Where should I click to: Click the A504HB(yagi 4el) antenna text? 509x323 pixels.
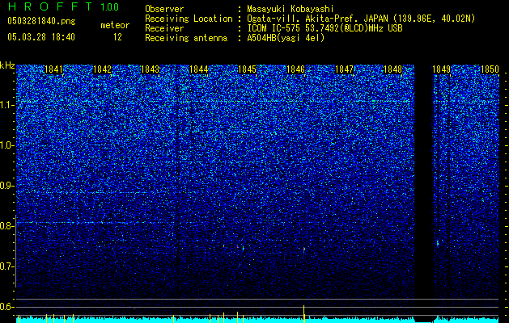[286, 38]
